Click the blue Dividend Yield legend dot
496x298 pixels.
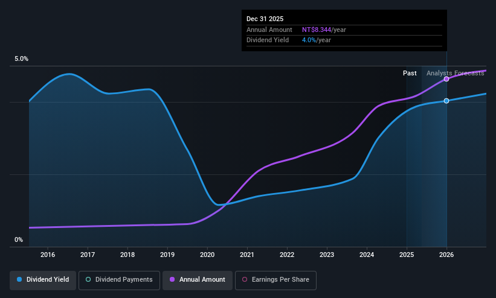[x=20, y=280]
